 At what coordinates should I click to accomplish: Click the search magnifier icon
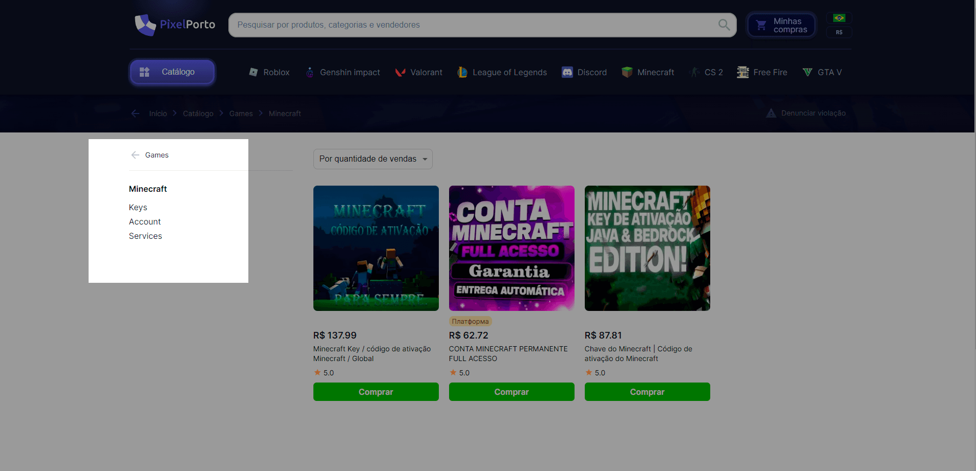click(x=724, y=25)
